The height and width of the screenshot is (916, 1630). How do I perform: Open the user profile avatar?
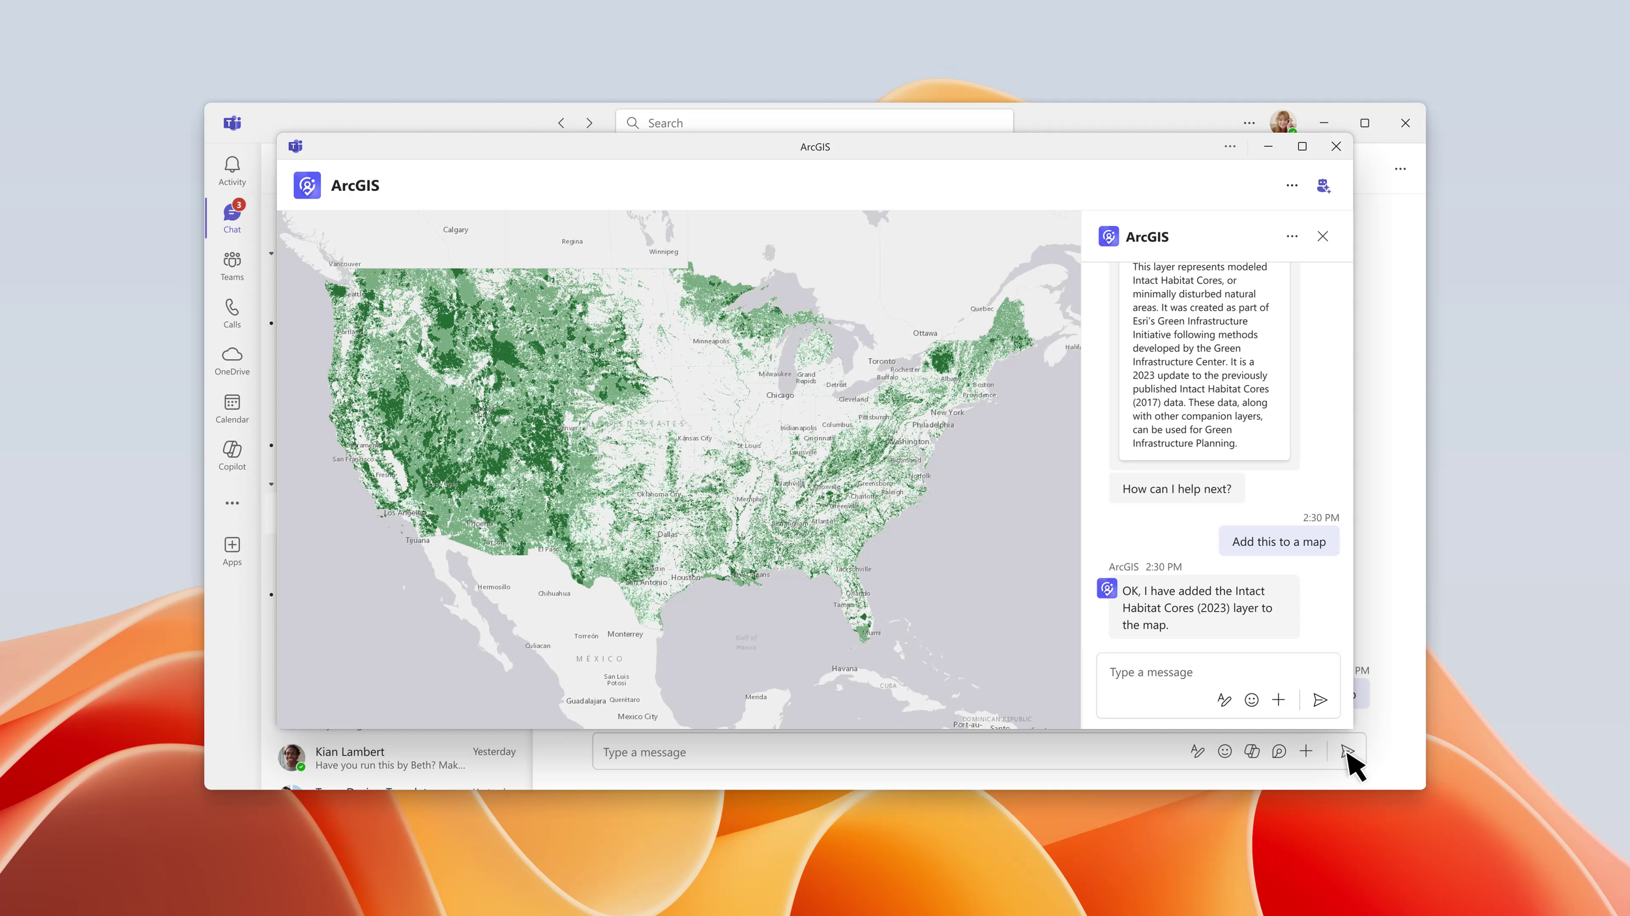pos(1282,122)
